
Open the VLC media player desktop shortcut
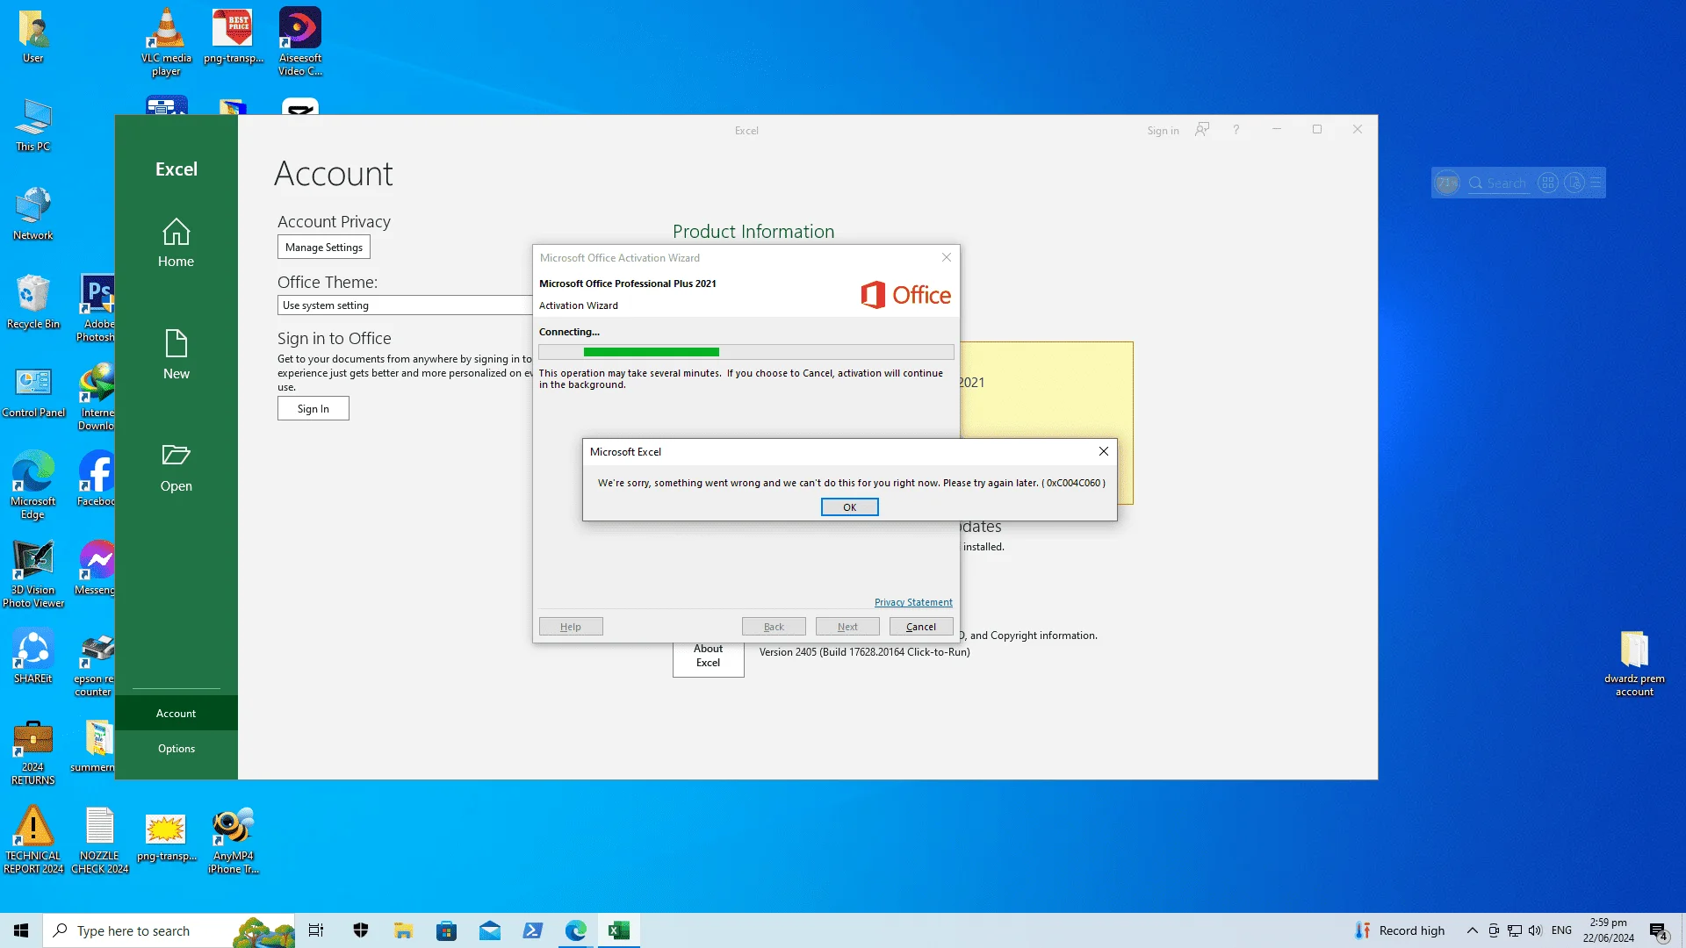pyautogui.click(x=166, y=42)
